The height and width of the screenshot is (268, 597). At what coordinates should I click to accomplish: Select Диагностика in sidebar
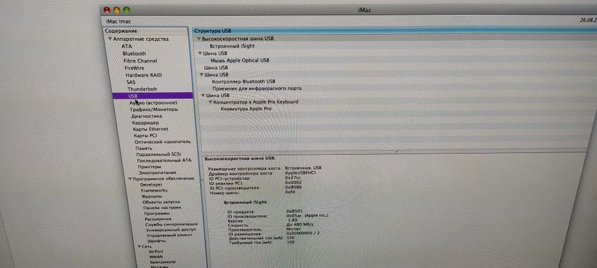[x=147, y=116]
